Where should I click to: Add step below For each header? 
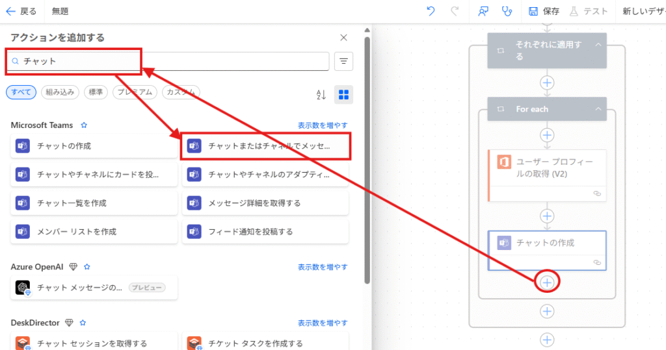(547, 135)
